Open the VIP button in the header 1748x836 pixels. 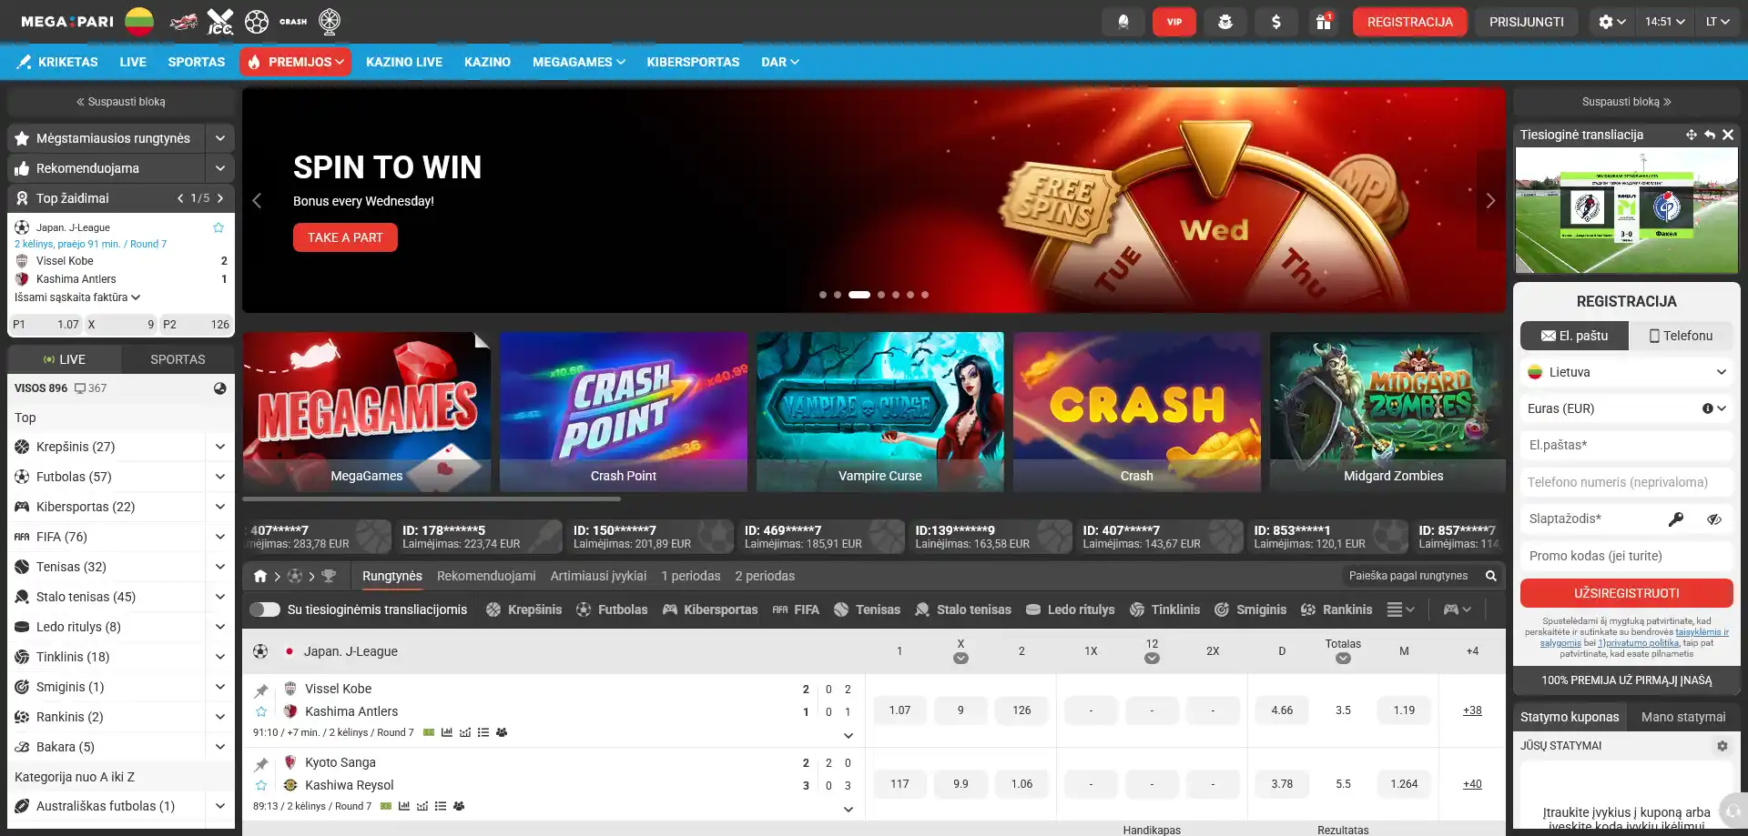pos(1174,22)
